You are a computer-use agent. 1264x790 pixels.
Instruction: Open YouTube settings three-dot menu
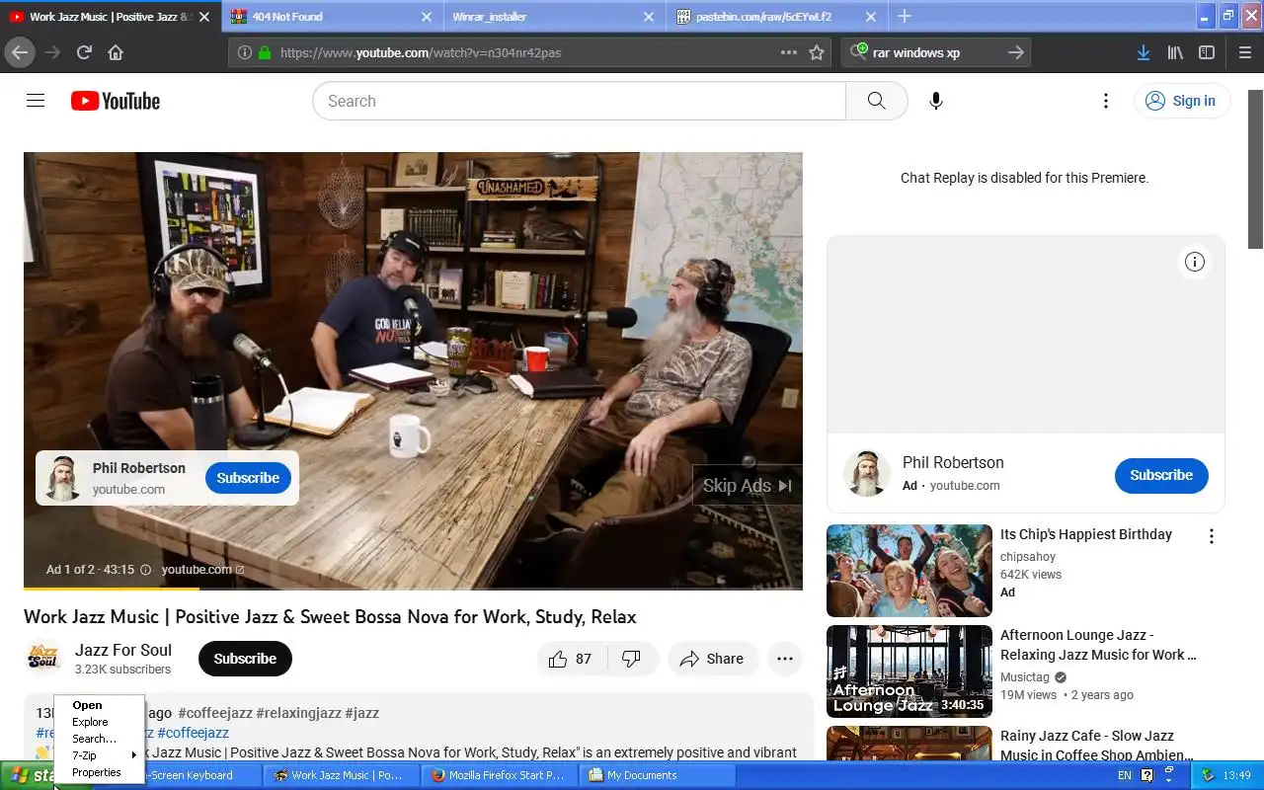coord(1106,101)
